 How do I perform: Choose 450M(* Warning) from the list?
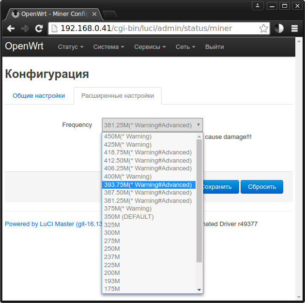coord(128,136)
